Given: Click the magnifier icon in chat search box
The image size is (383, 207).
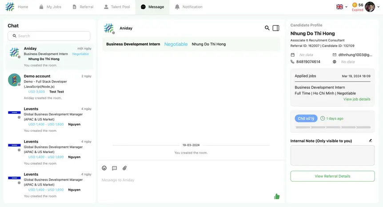Looking at the screenshot, I should click(14, 36).
